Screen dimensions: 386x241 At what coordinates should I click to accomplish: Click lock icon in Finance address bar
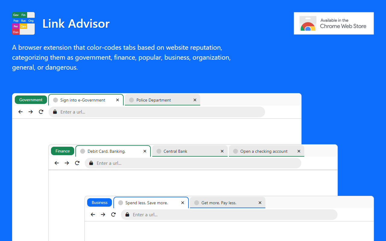pyautogui.click(x=91, y=163)
